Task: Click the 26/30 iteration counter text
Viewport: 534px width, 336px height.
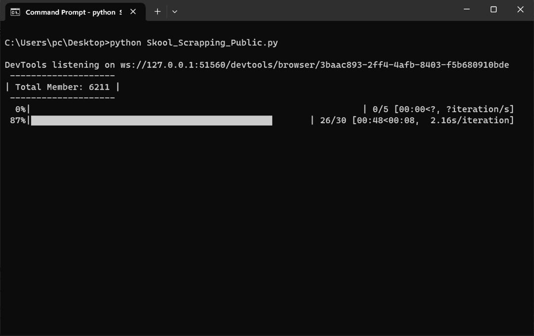Action: click(x=334, y=120)
